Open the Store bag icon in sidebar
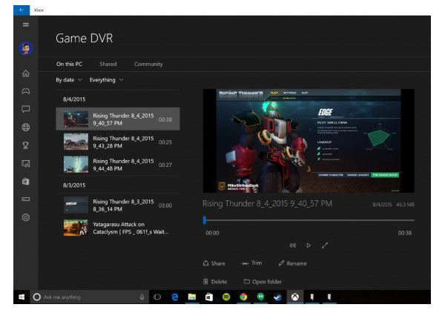This screenshot has width=445, height=313. click(x=26, y=181)
